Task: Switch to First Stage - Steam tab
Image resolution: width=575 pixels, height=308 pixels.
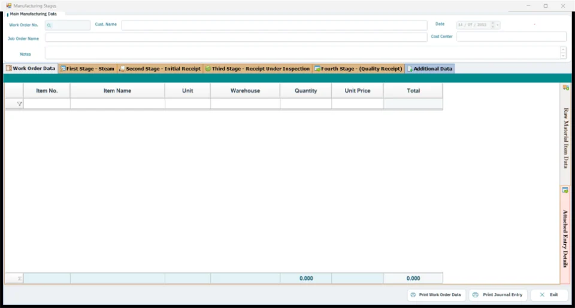Action: pos(87,69)
